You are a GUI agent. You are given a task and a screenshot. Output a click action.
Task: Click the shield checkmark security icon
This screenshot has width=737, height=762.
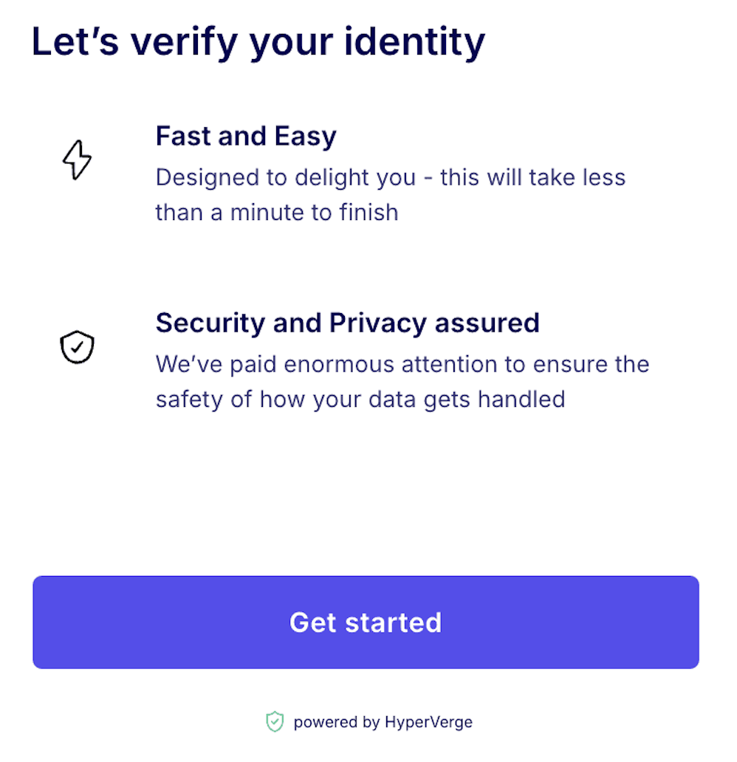pos(77,347)
